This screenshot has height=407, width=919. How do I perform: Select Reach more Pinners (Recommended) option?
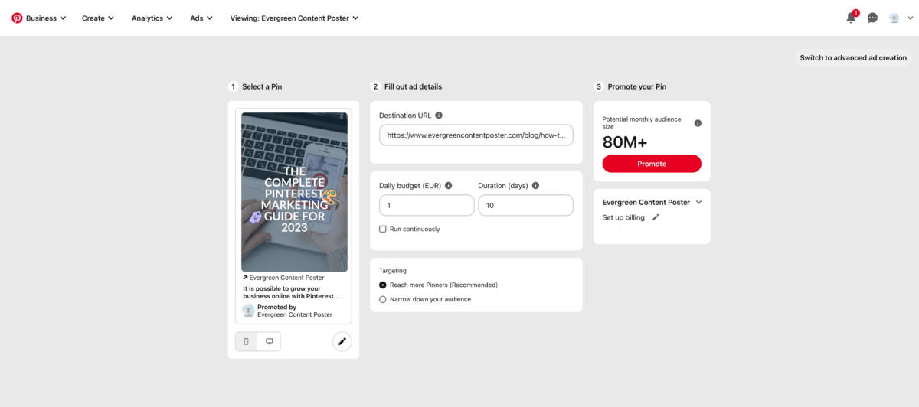coord(383,285)
